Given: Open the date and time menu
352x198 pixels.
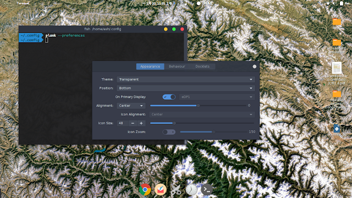Looking at the screenshot, I should pyautogui.click(x=157, y=3).
